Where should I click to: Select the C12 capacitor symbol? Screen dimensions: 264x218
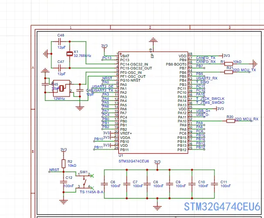[x=63, y=182]
